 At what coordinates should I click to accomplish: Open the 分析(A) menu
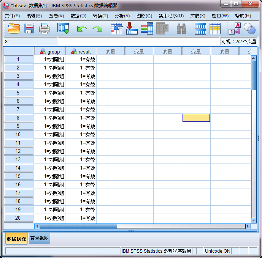point(122,16)
